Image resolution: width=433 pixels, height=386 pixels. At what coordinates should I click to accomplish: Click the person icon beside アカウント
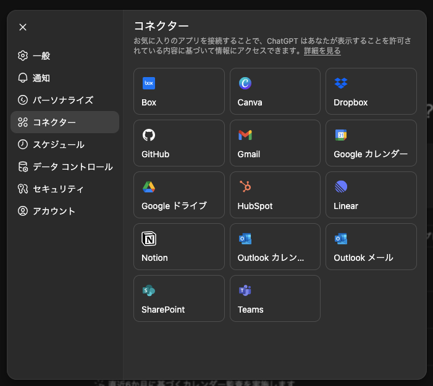tap(23, 211)
